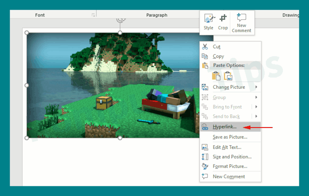Click the top-left resize handle of picture
Viewport: 309px width, 196px height.
tap(27, 33)
